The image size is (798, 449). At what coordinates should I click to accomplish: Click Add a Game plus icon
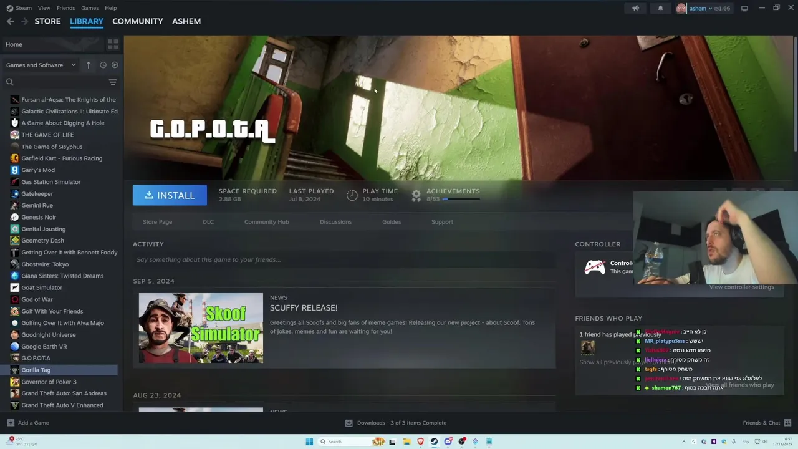tap(11, 423)
